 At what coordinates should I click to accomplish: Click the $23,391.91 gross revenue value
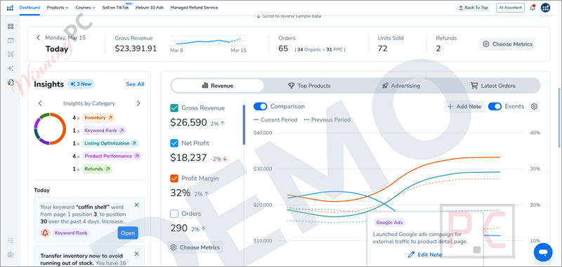tap(136, 48)
